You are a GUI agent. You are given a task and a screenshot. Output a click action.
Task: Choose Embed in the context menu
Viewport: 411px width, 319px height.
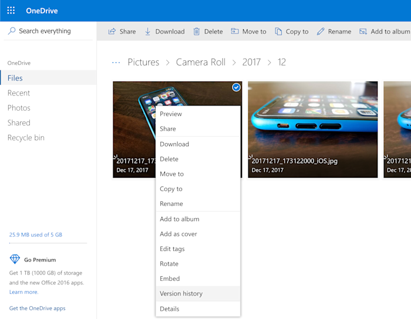click(x=198, y=279)
